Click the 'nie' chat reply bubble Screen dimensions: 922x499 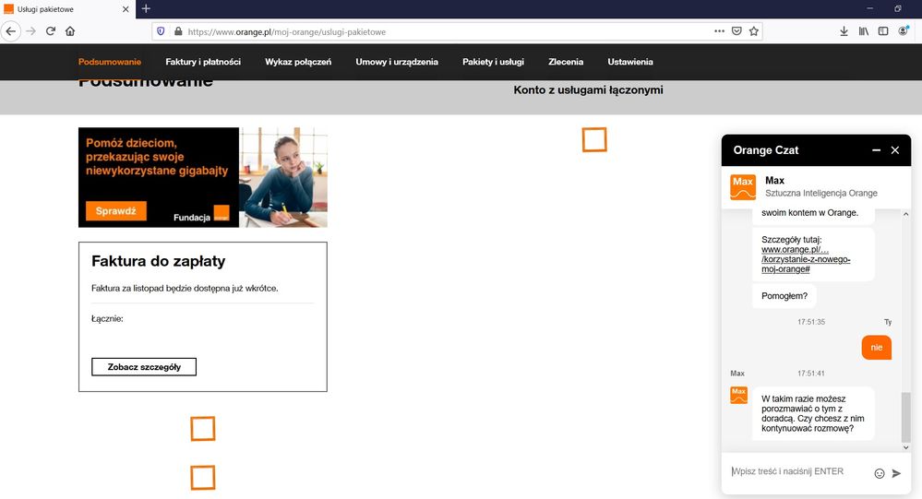[x=877, y=348]
